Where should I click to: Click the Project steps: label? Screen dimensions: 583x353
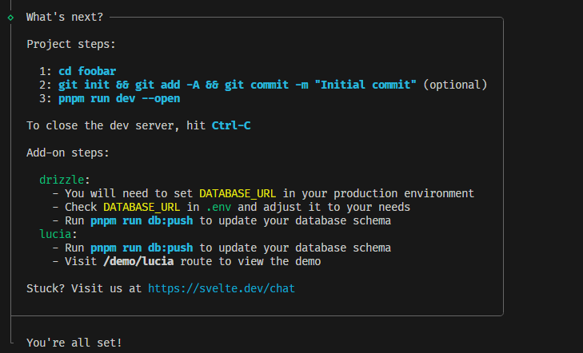click(71, 44)
